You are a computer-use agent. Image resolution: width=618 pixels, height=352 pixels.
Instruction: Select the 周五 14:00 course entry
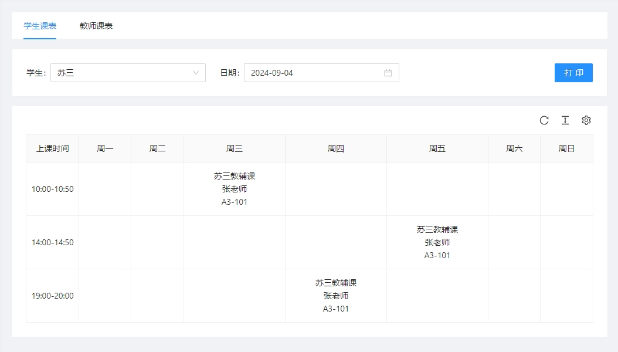coord(437,242)
